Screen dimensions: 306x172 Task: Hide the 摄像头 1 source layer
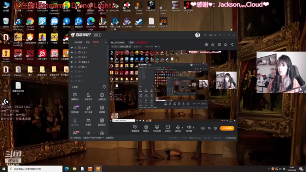[72, 62]
